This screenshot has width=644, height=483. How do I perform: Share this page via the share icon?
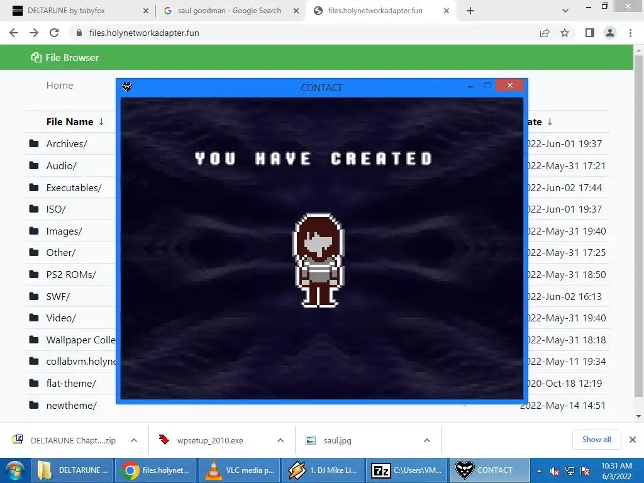click(545, 33)
